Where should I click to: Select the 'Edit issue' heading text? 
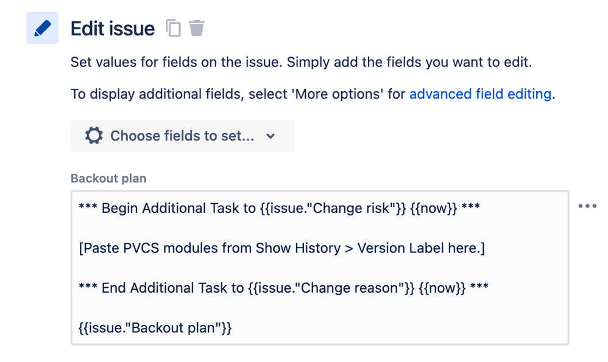(x=113, y=29)
